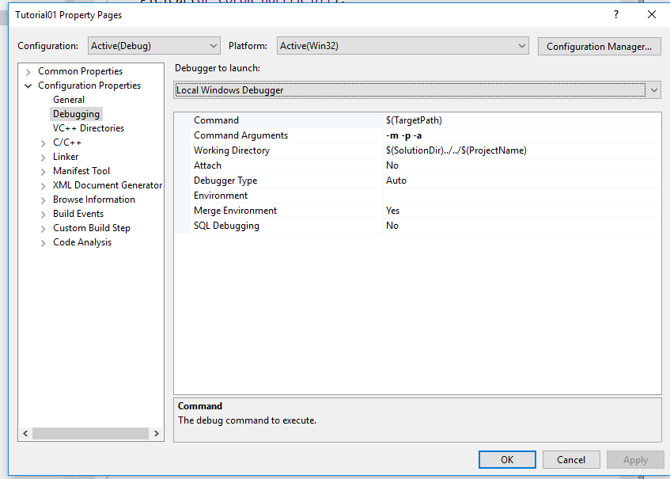Open Configuration Manager
Viewport: 670px width, 479px height.
point(599,46)
